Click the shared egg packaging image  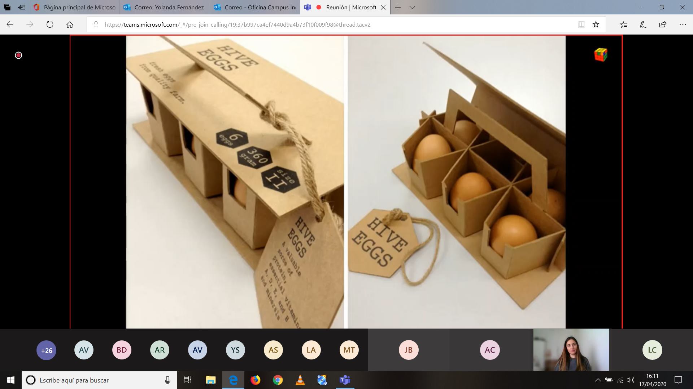click(346, 182)
